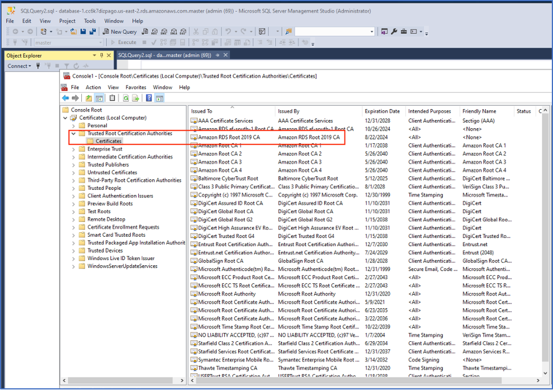The width and height of the screenshot is (553, 390).
Task: Select the Amazon RDS Root 2019 CA certificate
Action: (x=229, y=138)
